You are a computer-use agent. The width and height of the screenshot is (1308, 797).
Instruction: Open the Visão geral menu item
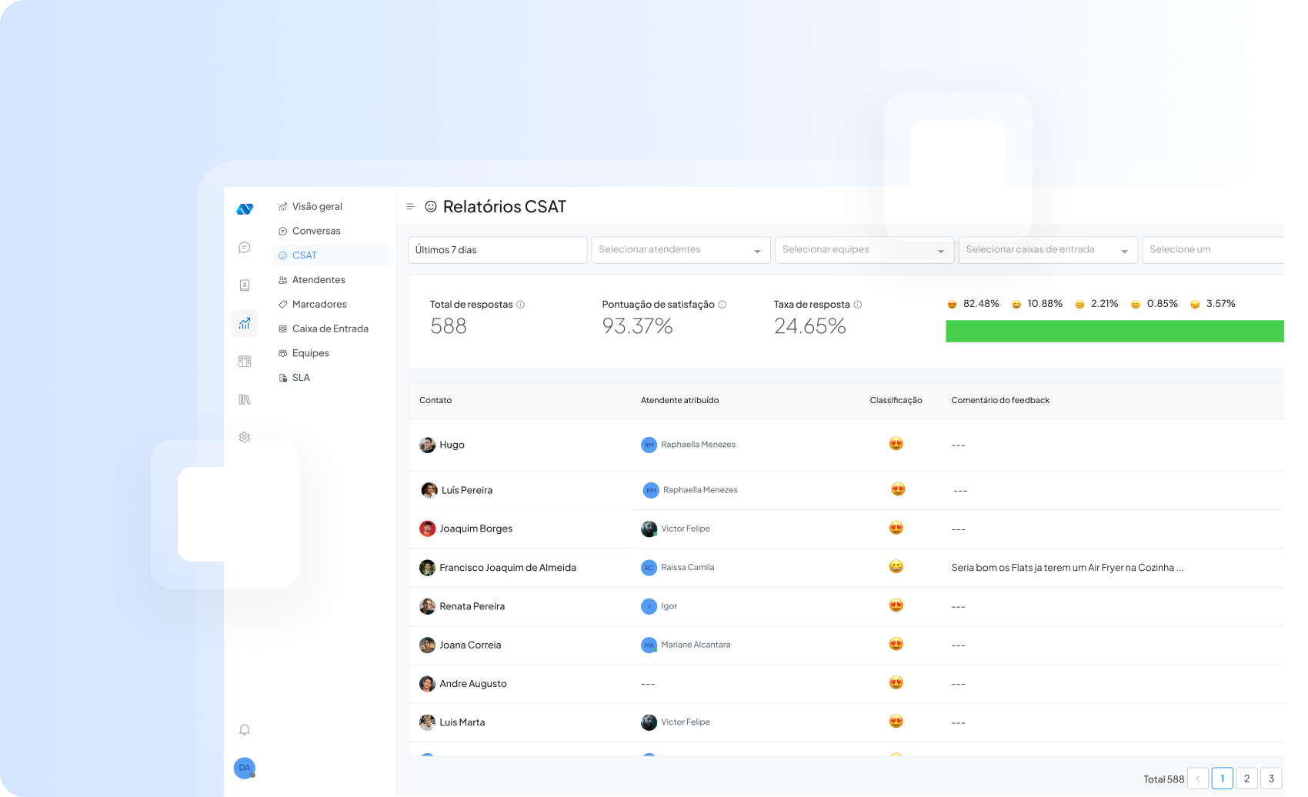pos(317,207)
